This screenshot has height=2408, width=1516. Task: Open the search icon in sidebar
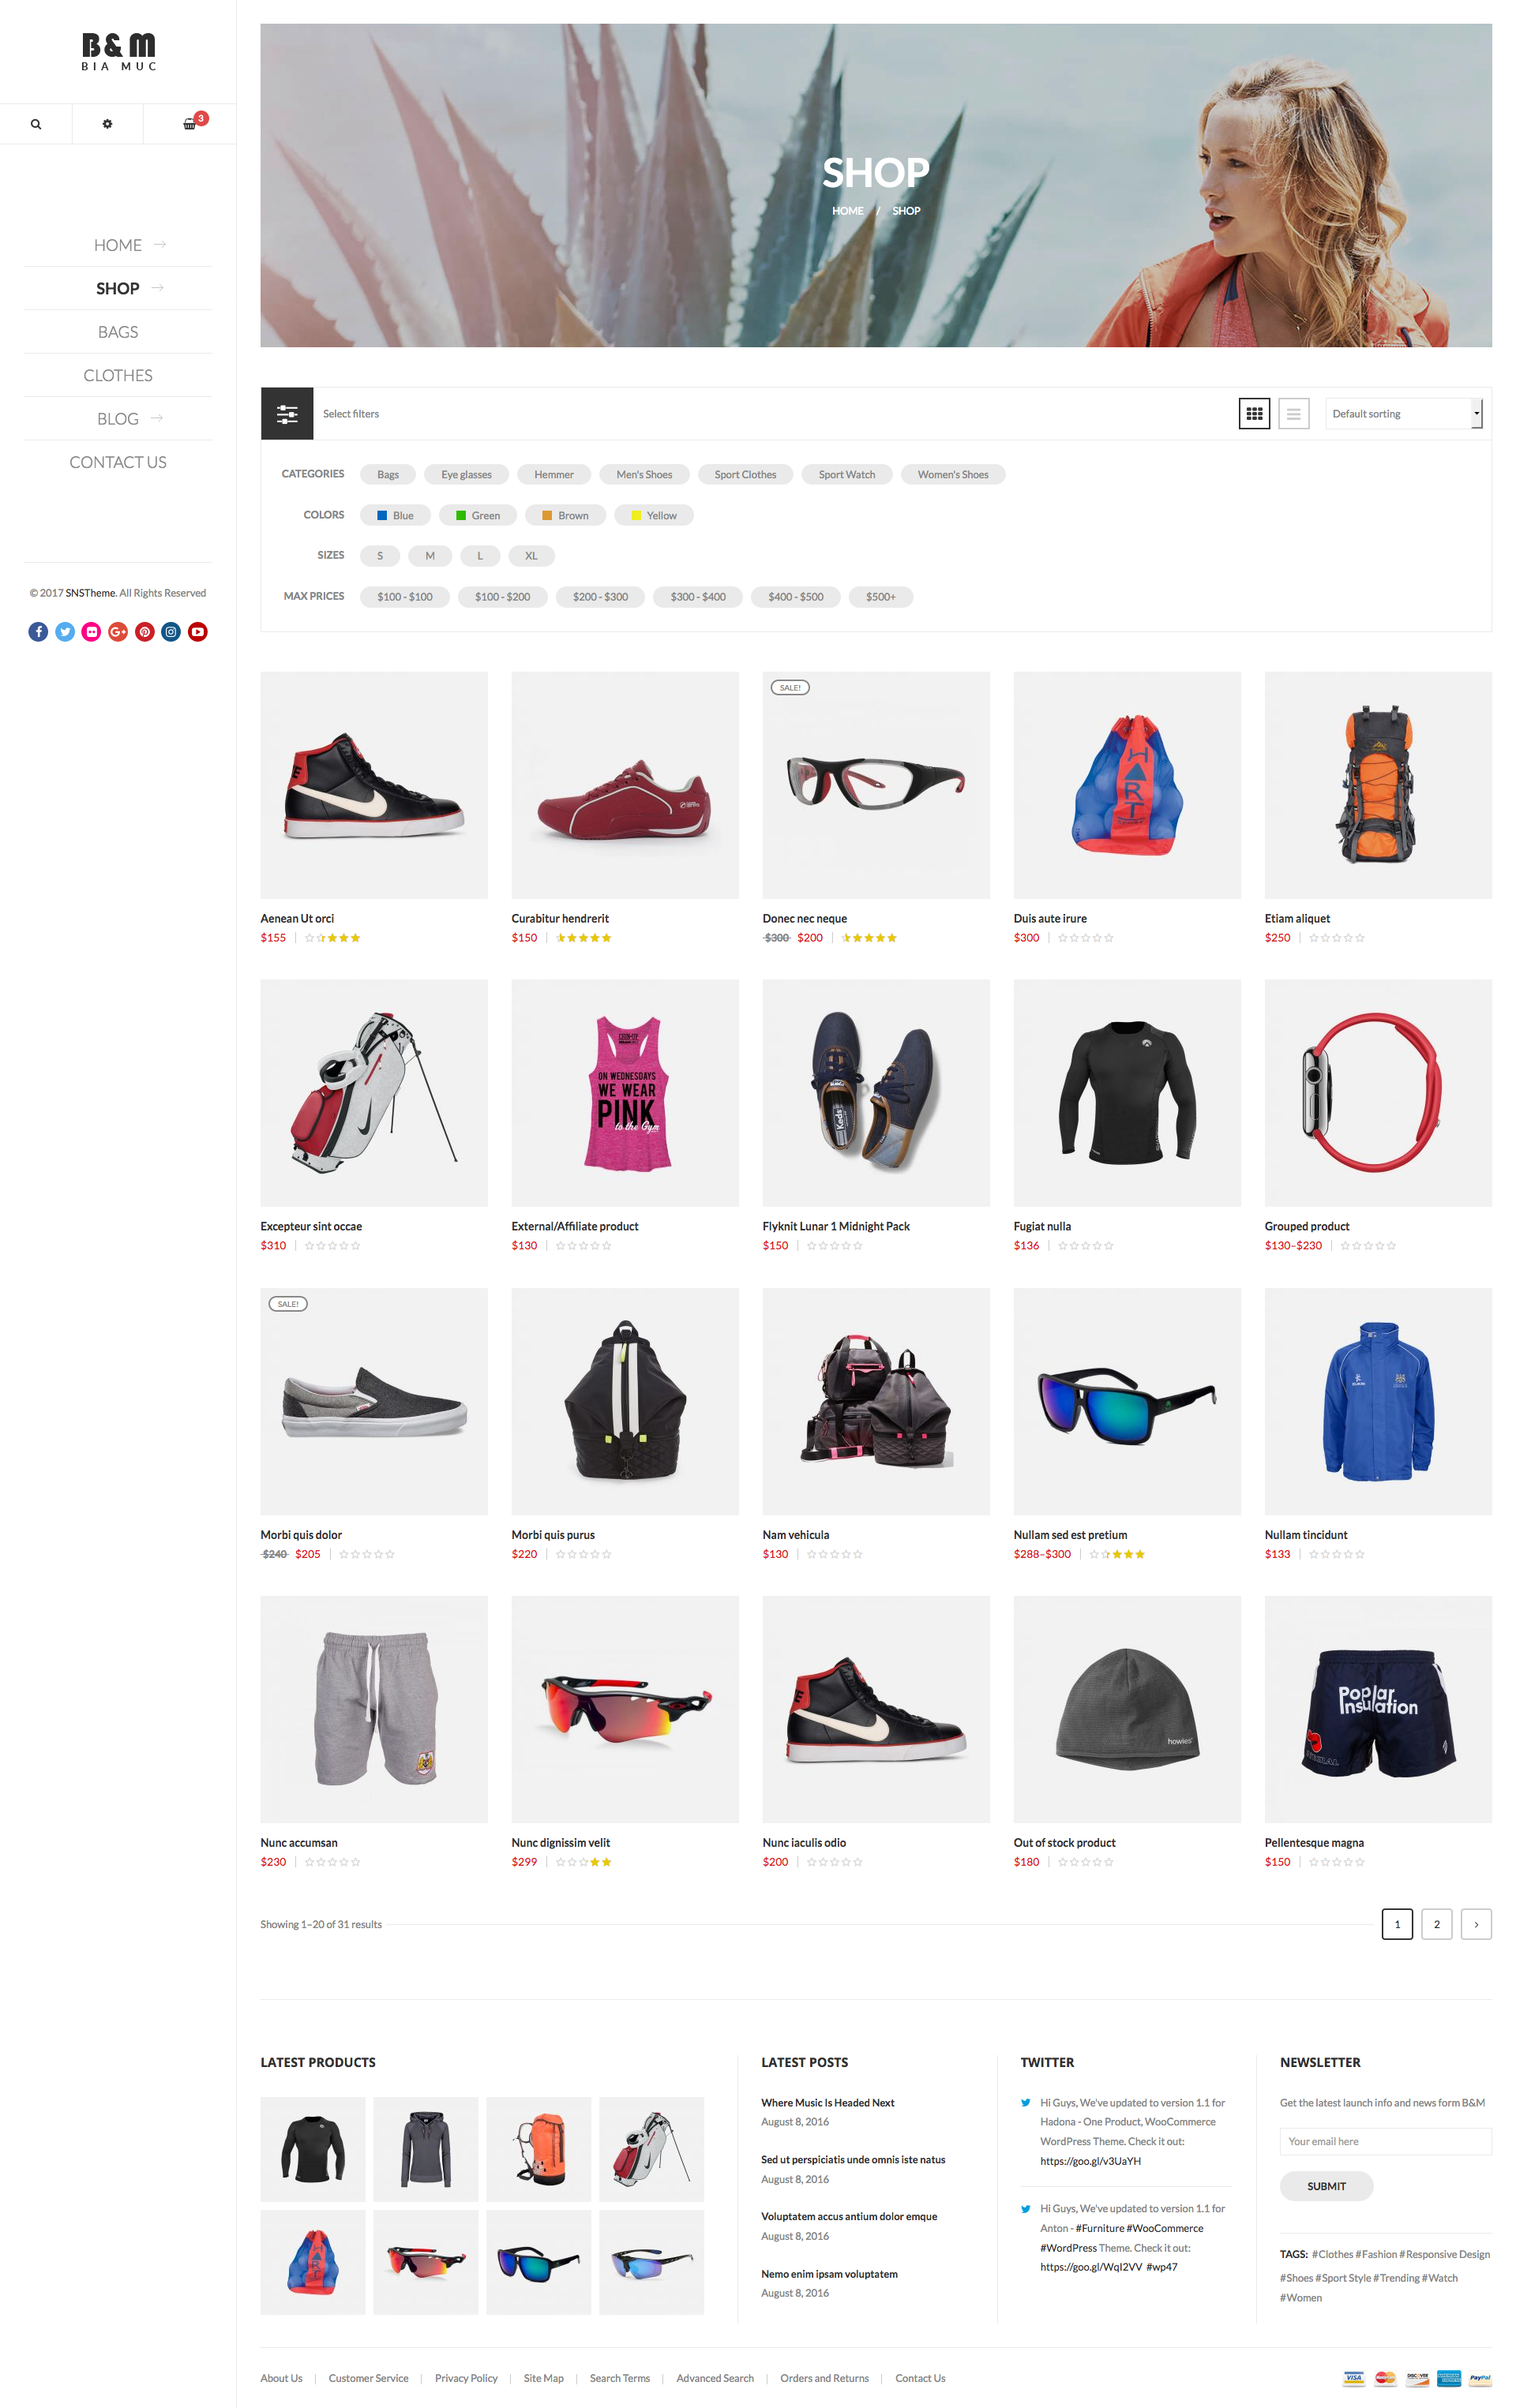36,124
